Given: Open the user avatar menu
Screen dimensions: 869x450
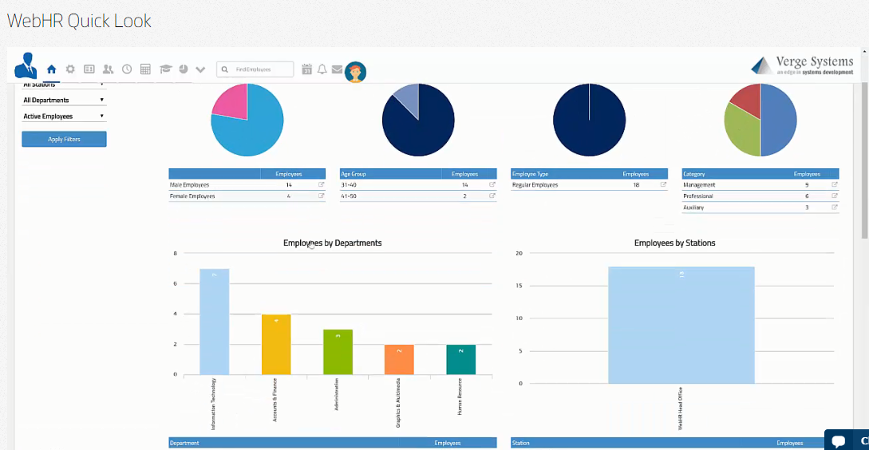Looking at the screenshot, I should tap(355, 72).
